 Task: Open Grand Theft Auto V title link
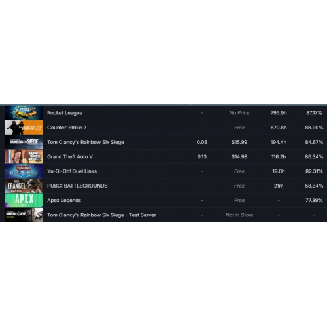[70, 157]
